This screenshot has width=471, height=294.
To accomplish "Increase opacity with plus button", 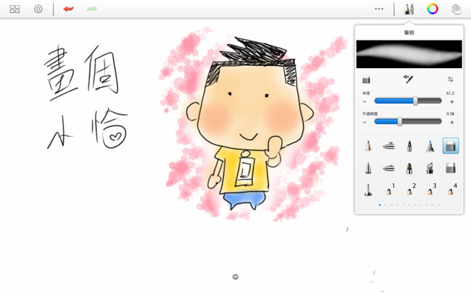I will point(451,122).
